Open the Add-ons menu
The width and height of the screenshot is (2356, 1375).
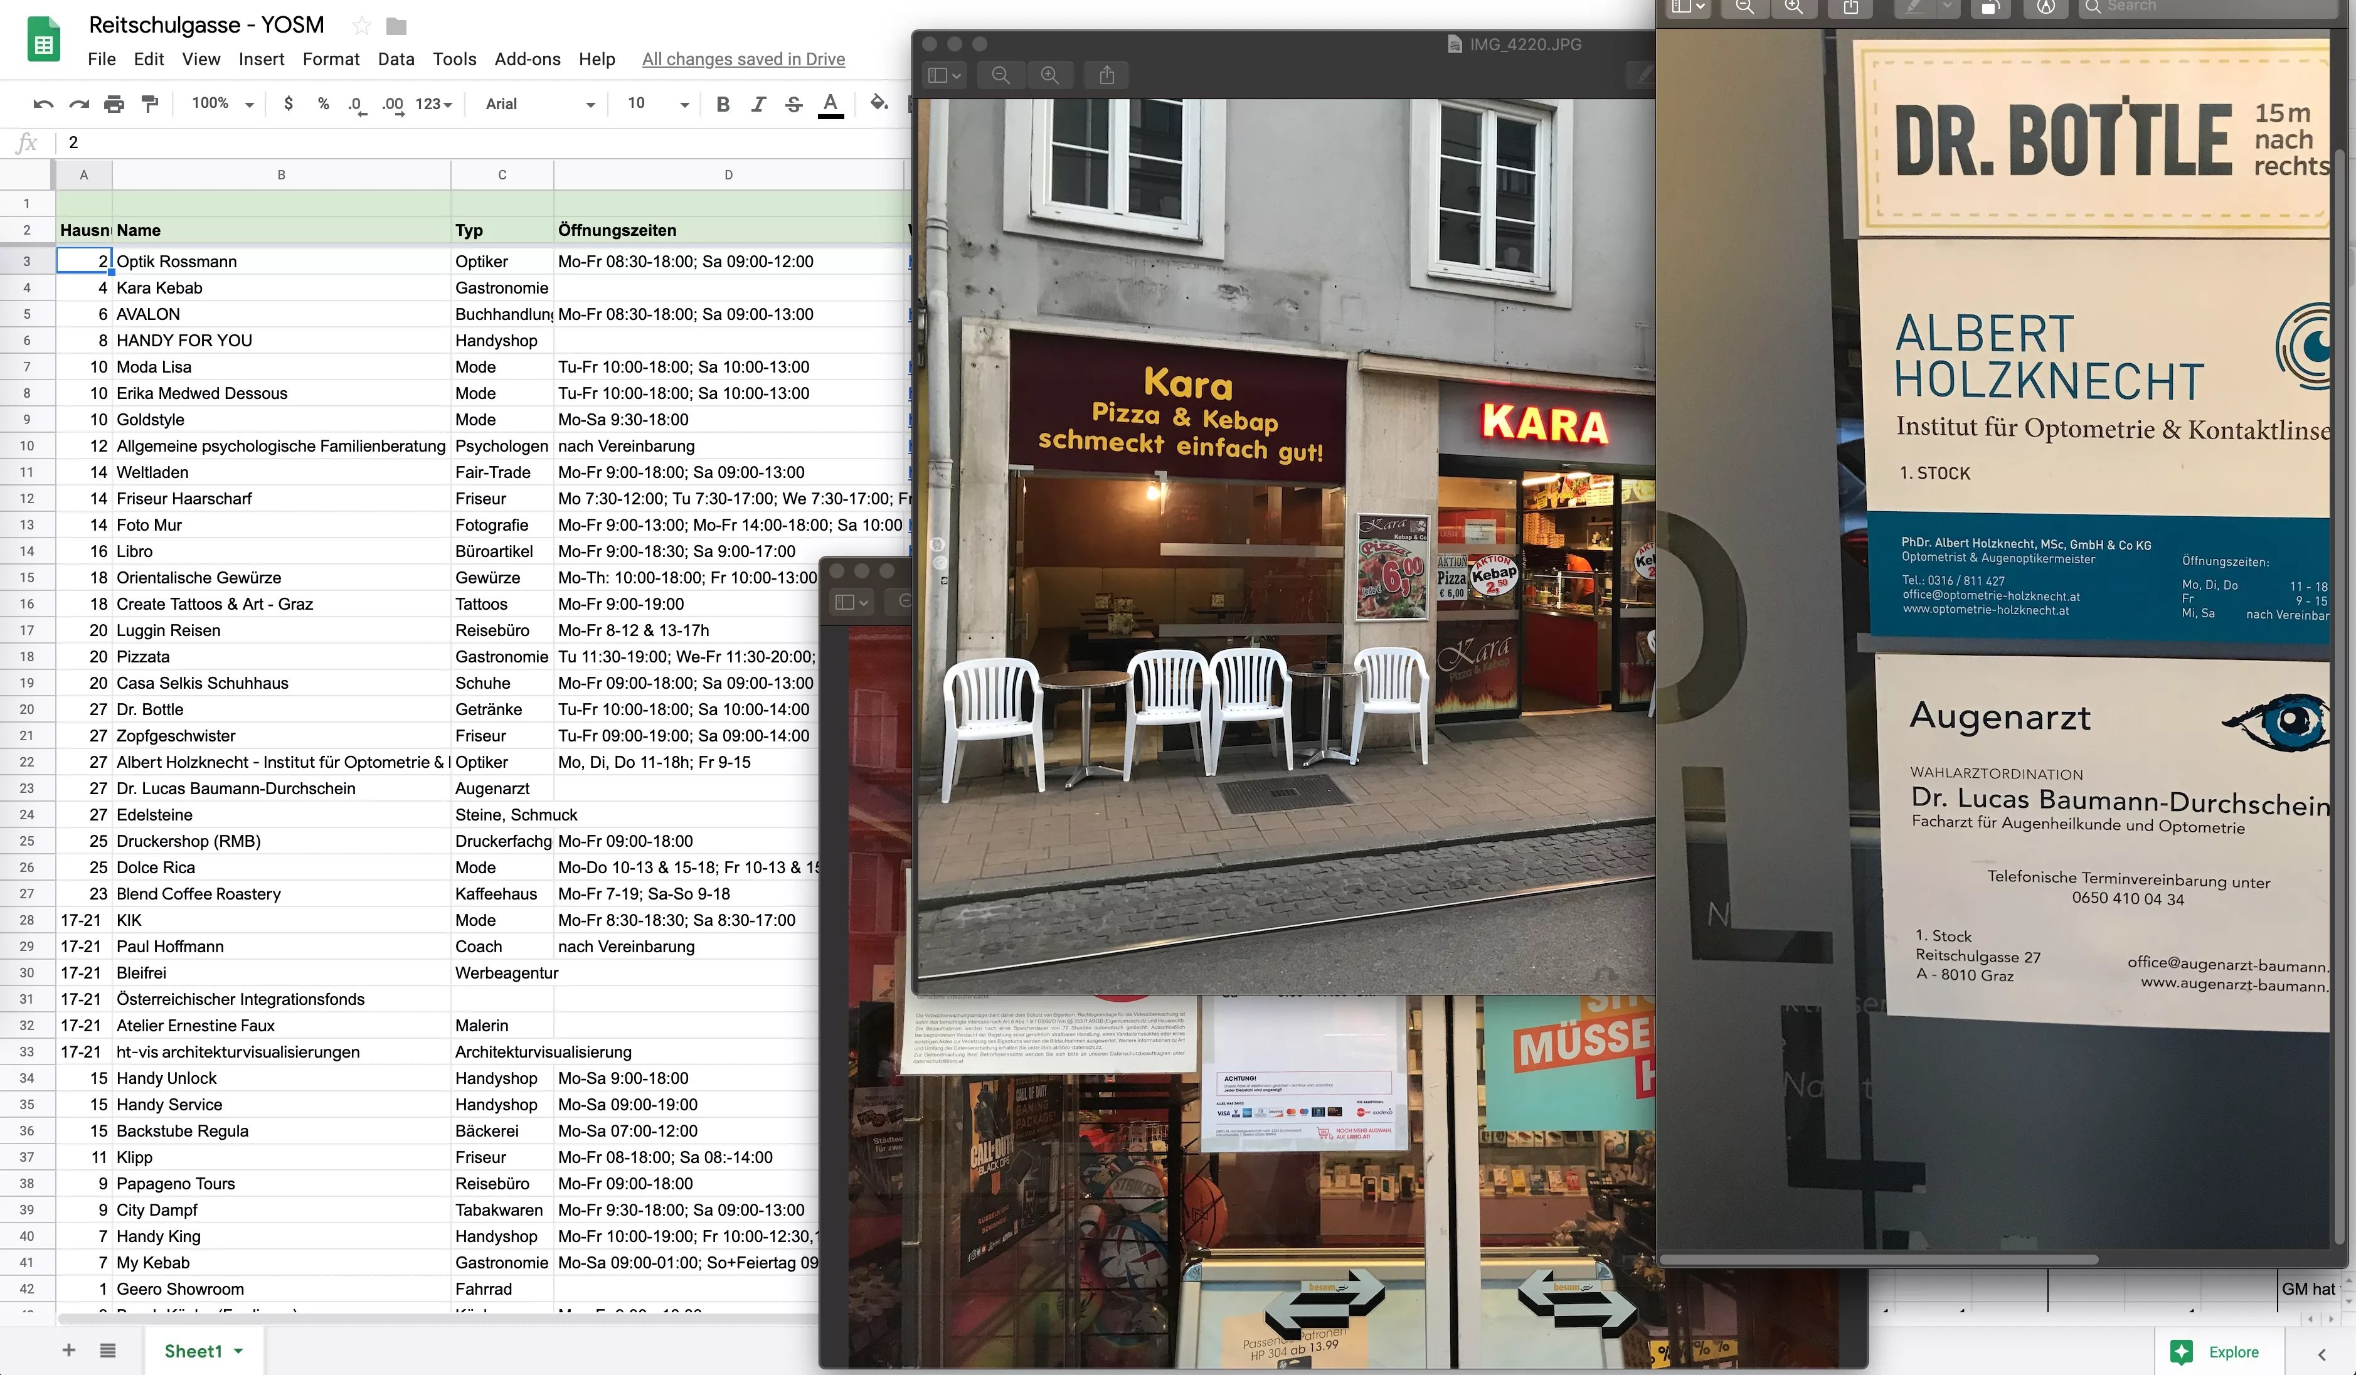[528, 59]
